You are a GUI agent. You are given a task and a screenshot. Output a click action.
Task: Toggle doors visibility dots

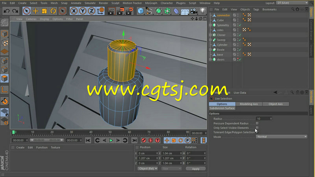(238, 59)
